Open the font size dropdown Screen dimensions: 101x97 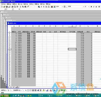pyautogui.click(x=89, y=7)
